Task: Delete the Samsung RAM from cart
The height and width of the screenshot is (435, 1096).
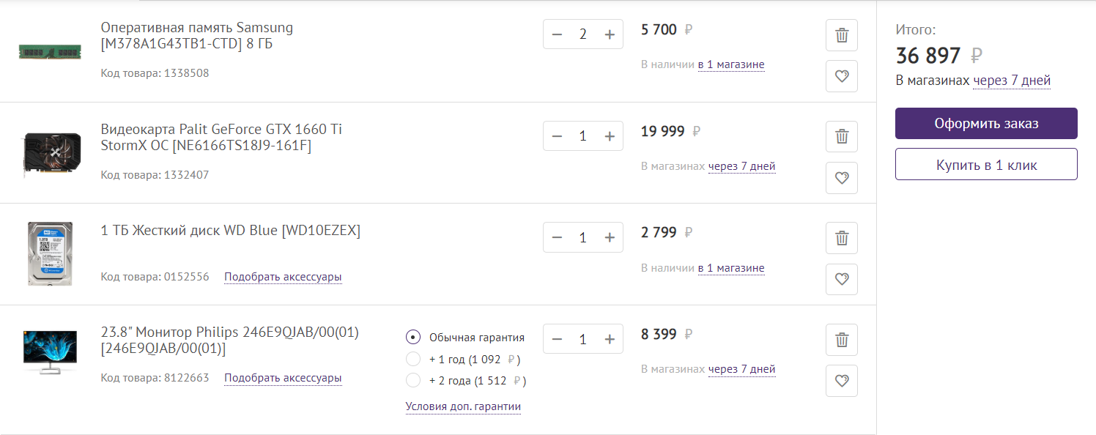Action: pos(842,34)
